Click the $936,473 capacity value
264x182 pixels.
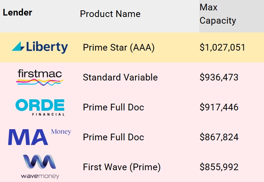tap(219, 78)
